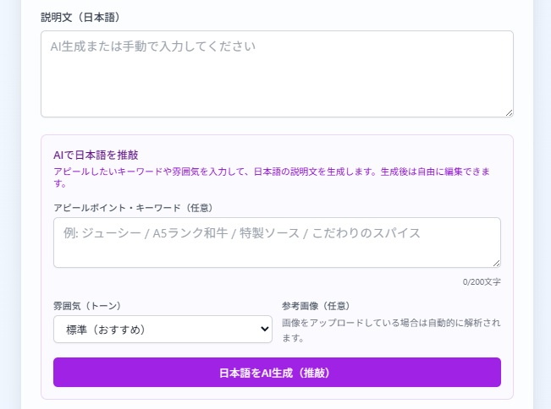
Task: Click the 0/200文字 character counter
Action: tap(482, 281)
